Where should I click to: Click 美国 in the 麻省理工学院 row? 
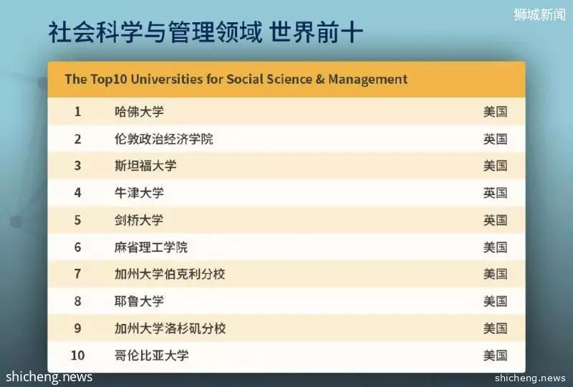495,247
